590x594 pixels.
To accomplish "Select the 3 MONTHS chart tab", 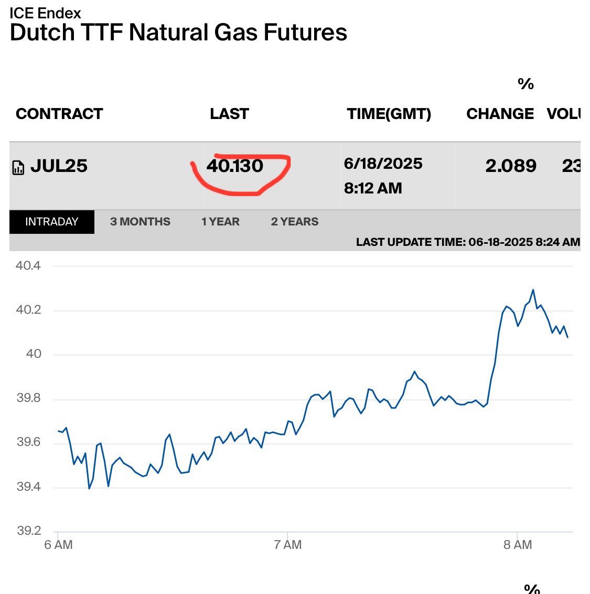I will point(140,222).
